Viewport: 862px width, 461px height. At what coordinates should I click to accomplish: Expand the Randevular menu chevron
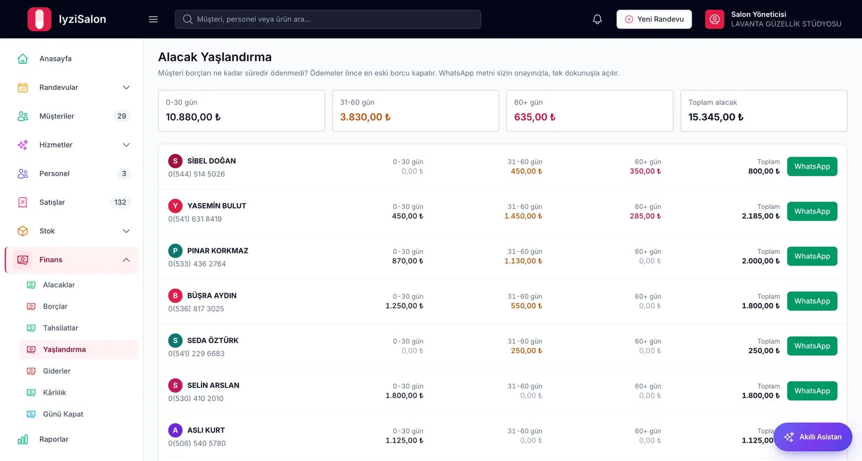(x=126, y=87)
